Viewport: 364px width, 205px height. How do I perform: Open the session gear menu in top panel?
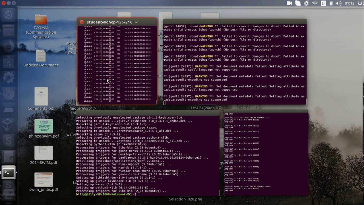[x=360, y=3]
